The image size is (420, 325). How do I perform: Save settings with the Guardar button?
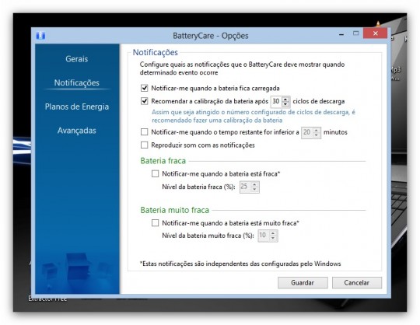pyautogui.click(x=303, y=283)
